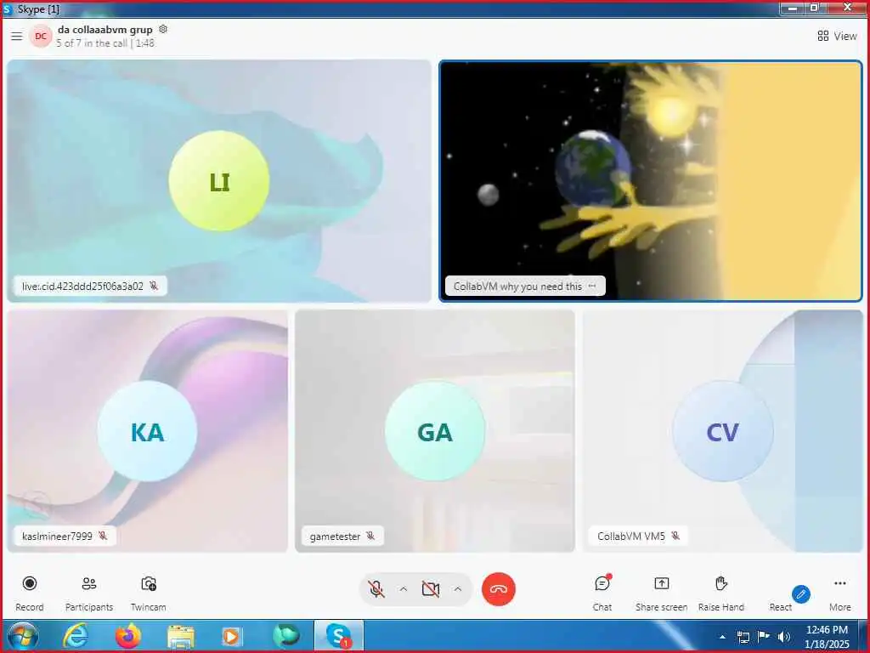The height and width of the screenshot is (653, 870).
Task: Click the kasimineer7999 name label
Action: pyautogui.click(x=57, y=537)
